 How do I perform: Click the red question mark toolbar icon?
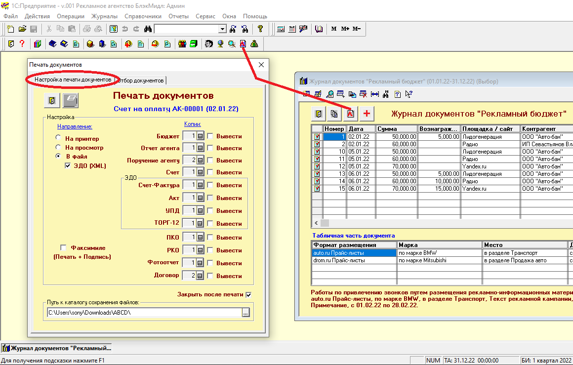(22, 44)
